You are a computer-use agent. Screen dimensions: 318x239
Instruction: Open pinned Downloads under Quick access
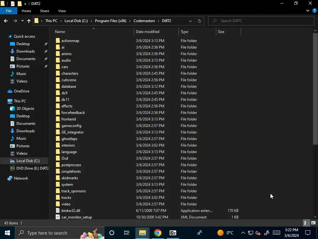click(25, 51)
